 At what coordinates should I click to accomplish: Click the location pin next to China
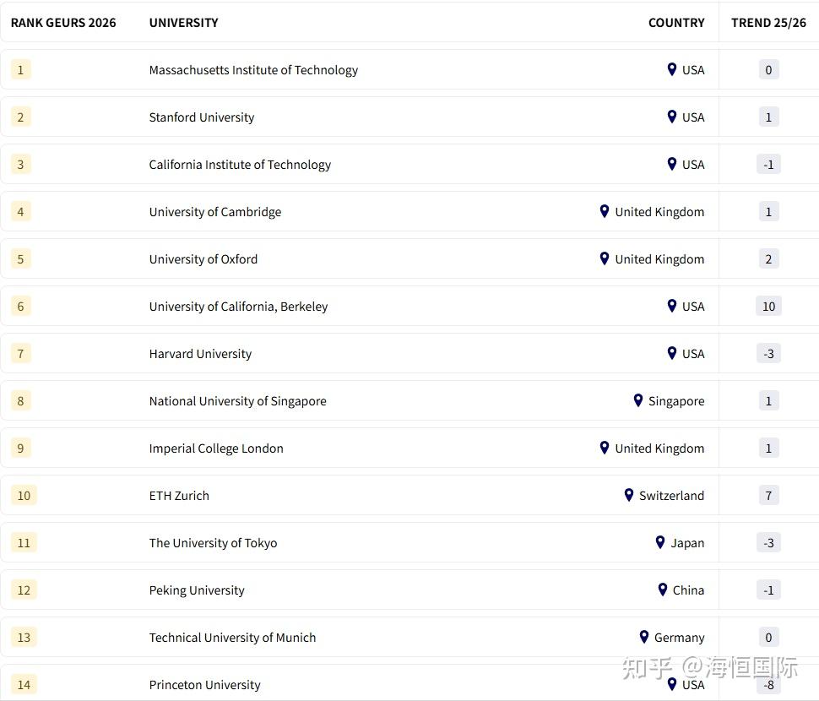pyautogui.click(x=663, y=590)
